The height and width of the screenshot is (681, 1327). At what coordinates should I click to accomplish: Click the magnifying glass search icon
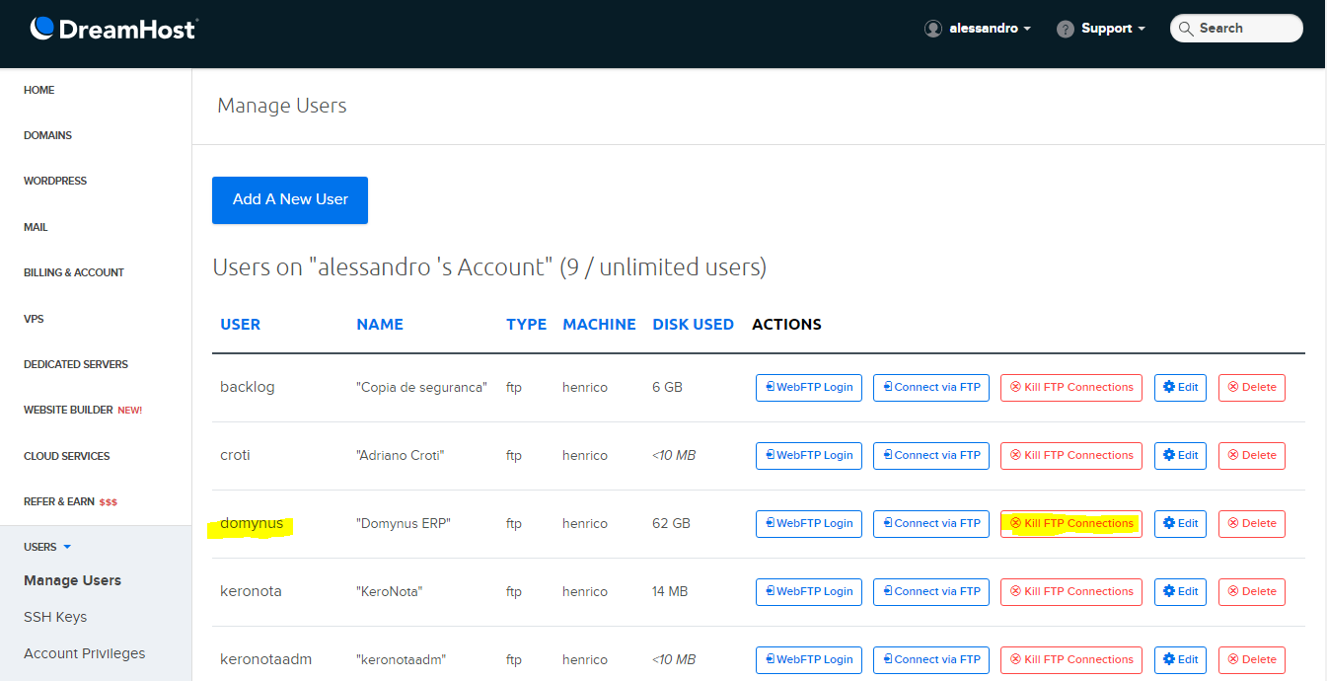[1186, 29]
